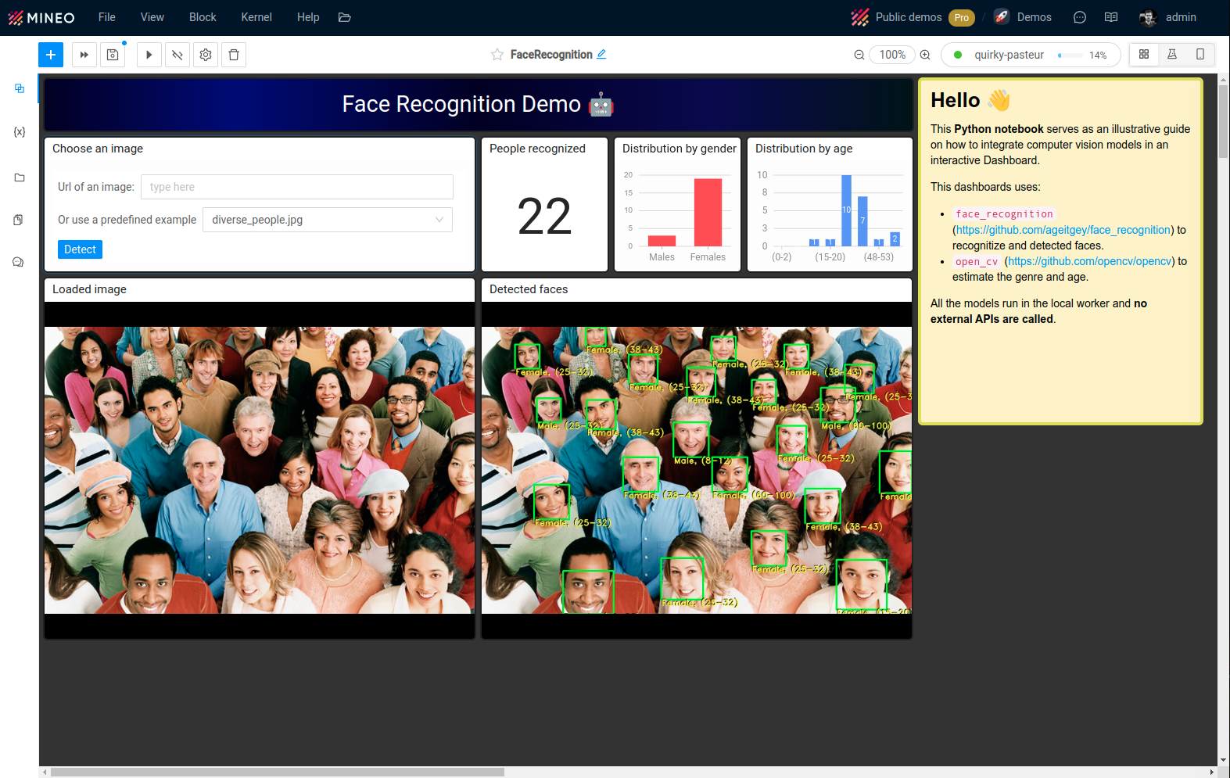The height and width of the screenshot is (778, 1230).
Task: Click the Url of an image input
Action: coord(297,187)
